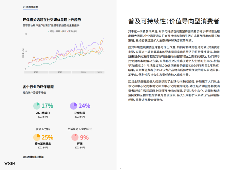Click the WGSN logo at bottom left
The image size is (241, 170).
[10, 163]
